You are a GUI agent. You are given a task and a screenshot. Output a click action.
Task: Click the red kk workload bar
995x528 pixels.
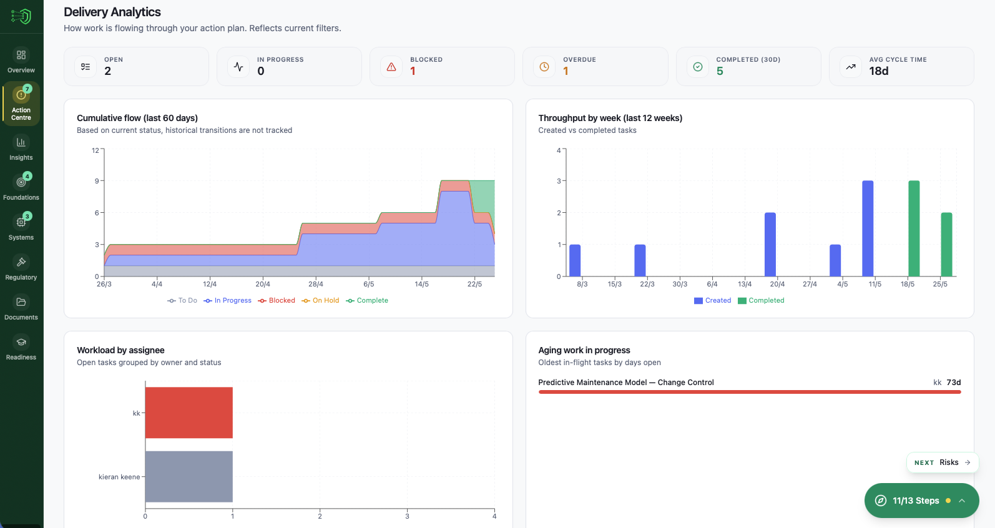189,413
